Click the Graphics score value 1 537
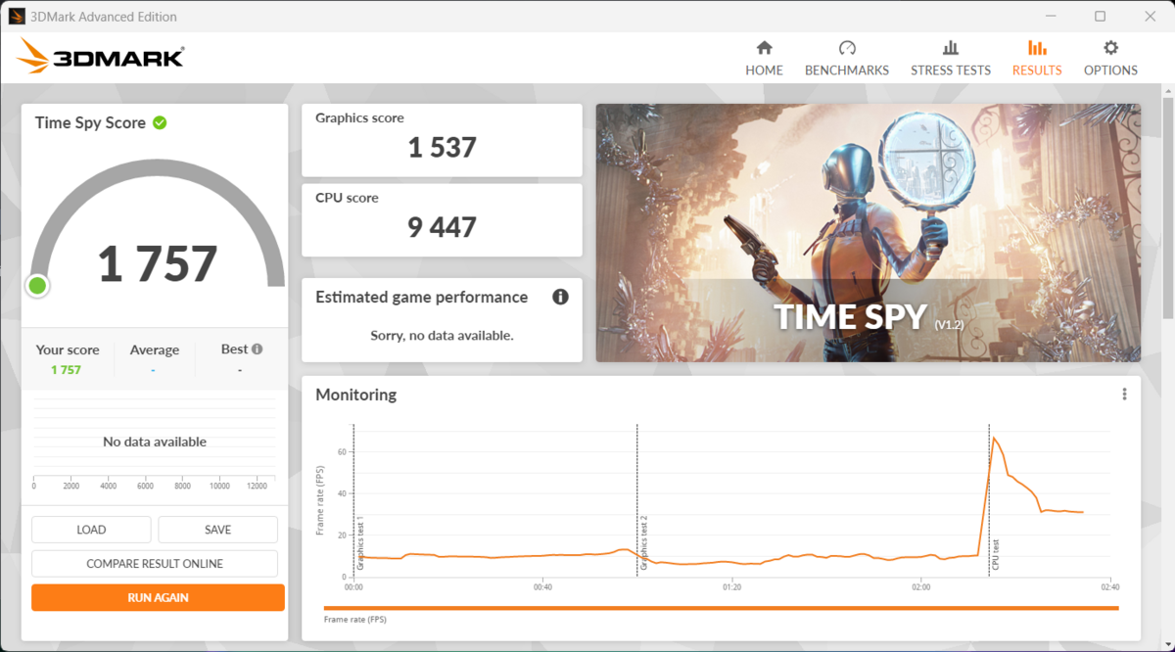Viewport: 1175px width, 652px height. pos(442,148)
